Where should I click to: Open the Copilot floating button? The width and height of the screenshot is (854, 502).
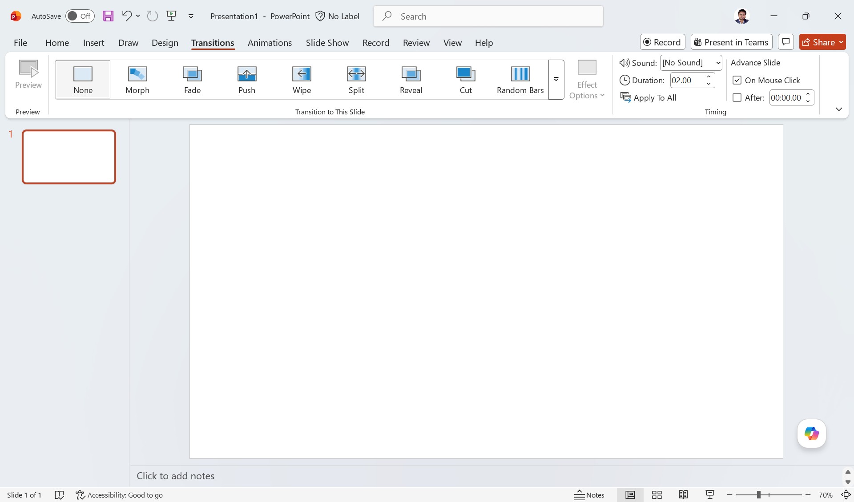[811, 433]
